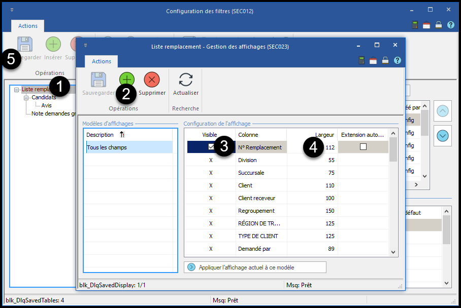The image size is (461, 308).
Task: Collapse the Candidats tree node
Action: coord(26,98)
